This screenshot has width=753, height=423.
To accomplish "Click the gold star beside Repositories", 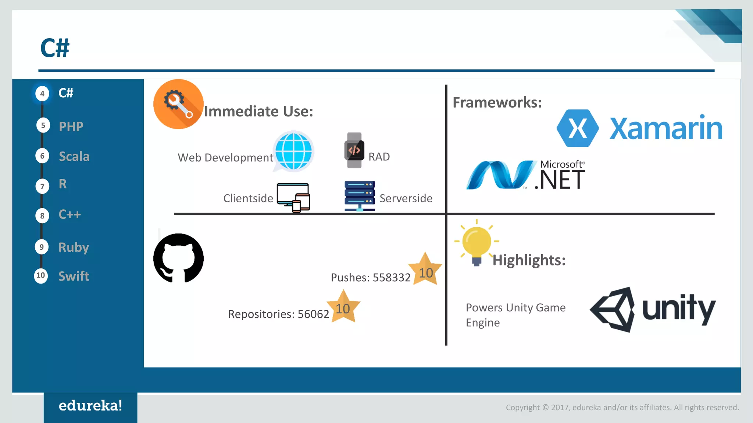I will [343, 307].
